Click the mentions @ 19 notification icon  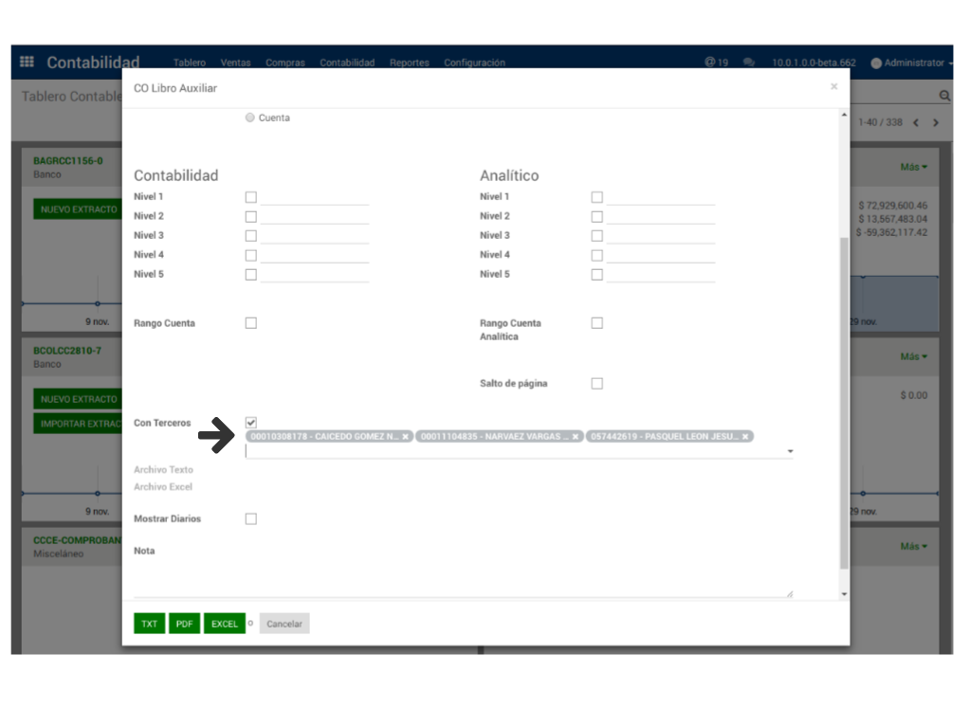pyautogui.click(x=716, y=63)
